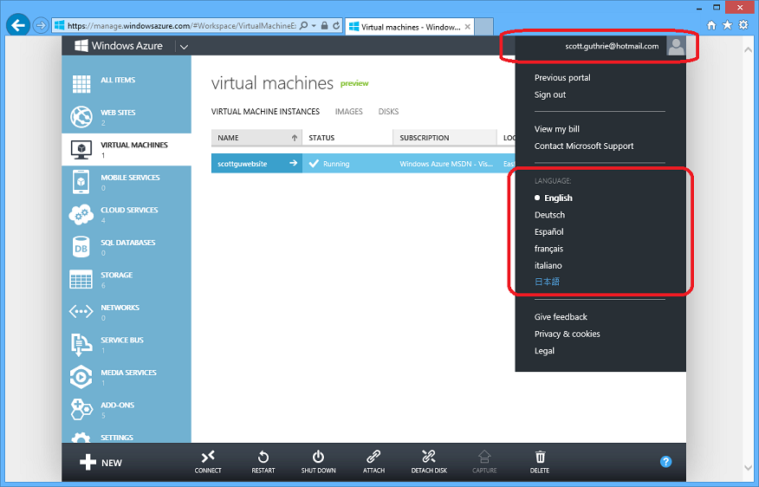Open the Networks arrows icon
The width and height of the screenshot is (759, 487).
pyautogui.click(x=81, y=311)
